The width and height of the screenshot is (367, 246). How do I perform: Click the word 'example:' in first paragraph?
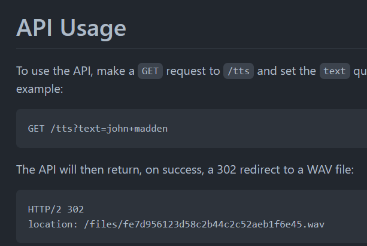click(x=40, y=89)
